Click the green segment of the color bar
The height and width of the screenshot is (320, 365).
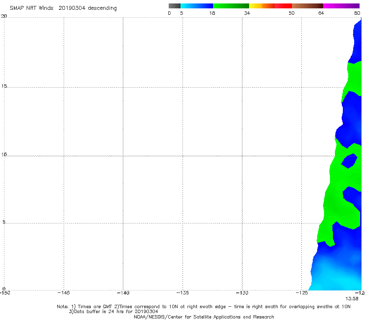tap(231, 6)
